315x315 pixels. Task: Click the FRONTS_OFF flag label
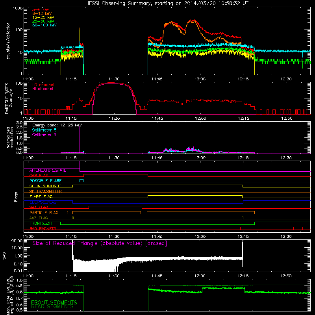point(41,223)
